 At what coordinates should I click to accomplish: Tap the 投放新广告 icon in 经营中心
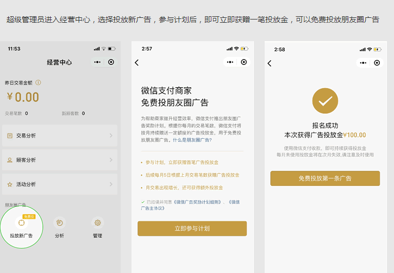click(21, 223)
